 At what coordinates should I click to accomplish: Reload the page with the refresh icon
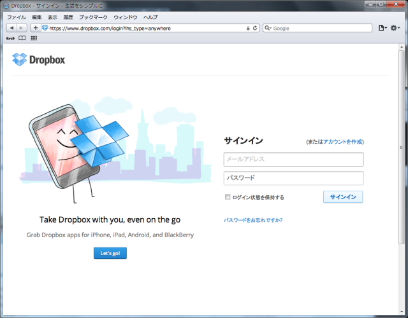click(255, 28)
